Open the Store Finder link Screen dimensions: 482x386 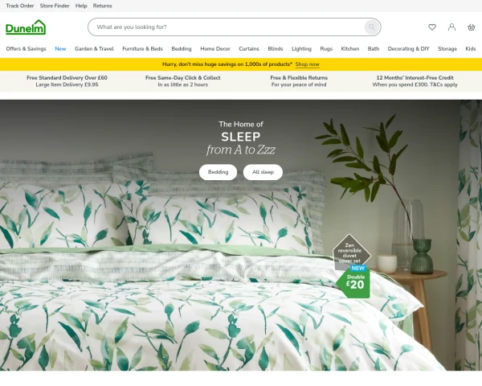[55, 6]
